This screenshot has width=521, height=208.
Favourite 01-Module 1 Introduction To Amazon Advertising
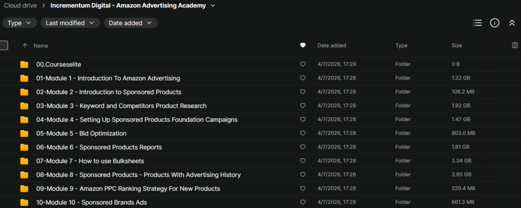(x=303, y=78)
